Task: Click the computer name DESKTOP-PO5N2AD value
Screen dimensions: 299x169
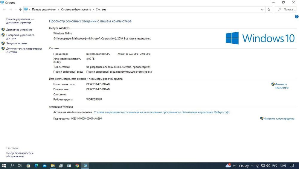Action: (98, 84)
